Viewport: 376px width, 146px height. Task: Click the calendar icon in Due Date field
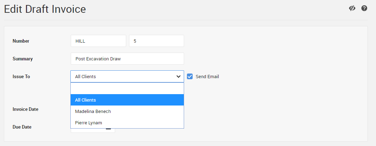[x=108, y=130]
